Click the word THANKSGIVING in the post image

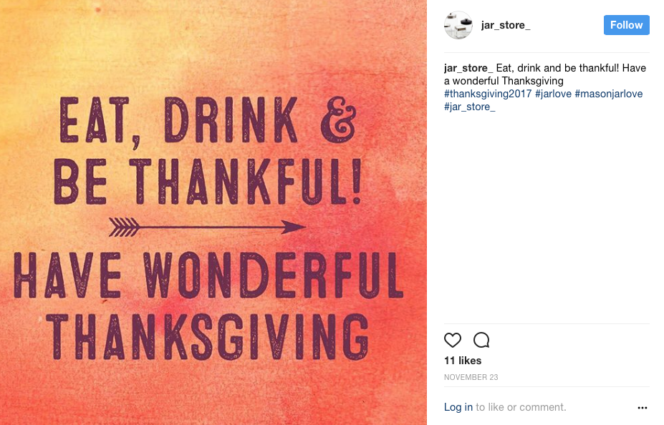(212, 336)
